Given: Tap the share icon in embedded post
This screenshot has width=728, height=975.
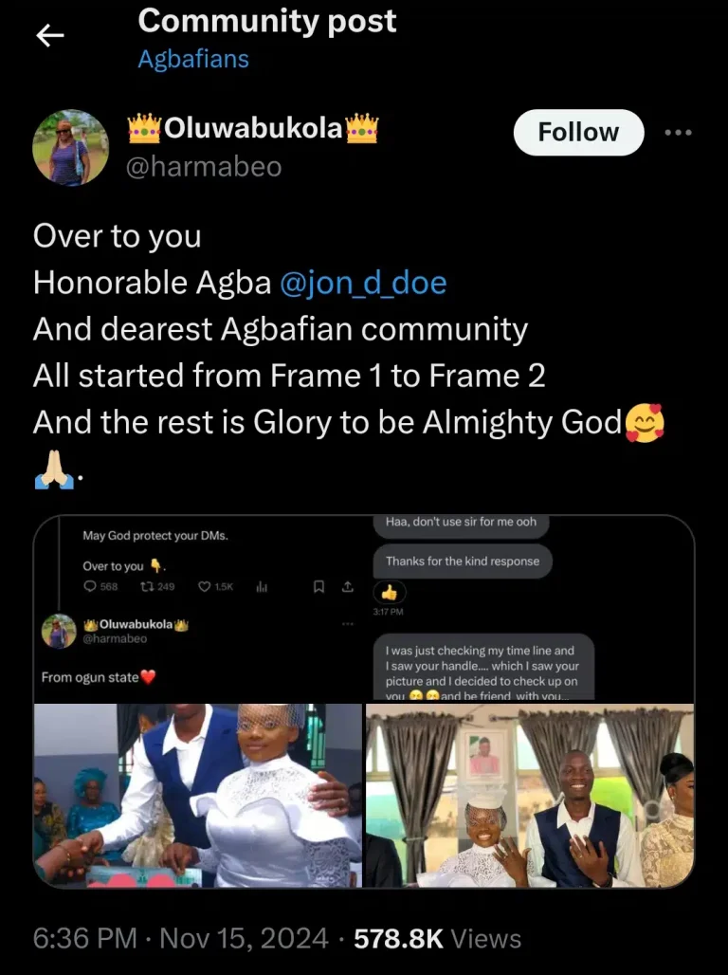Looking at the screenshot, I should tap(347, 587).
